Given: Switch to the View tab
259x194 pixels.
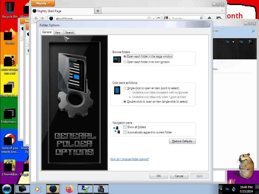Looking at the screenshot, I should (57, 33).
